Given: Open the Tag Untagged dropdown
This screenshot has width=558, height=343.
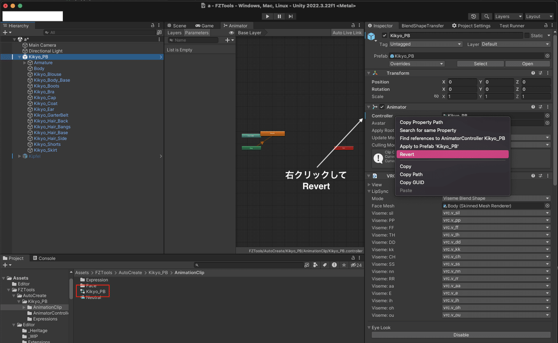Looking at the screenshot, I should 426,44.
